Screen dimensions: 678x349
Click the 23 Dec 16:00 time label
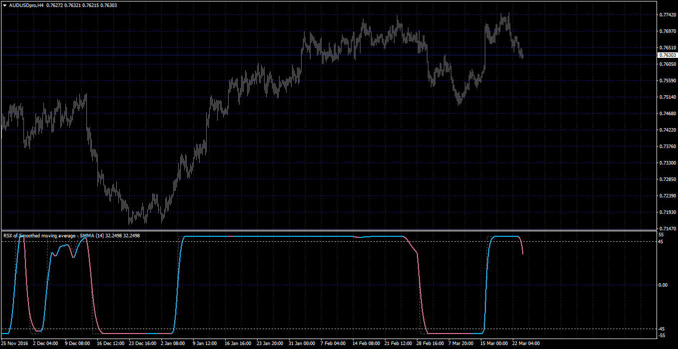(x=142, y=344)
